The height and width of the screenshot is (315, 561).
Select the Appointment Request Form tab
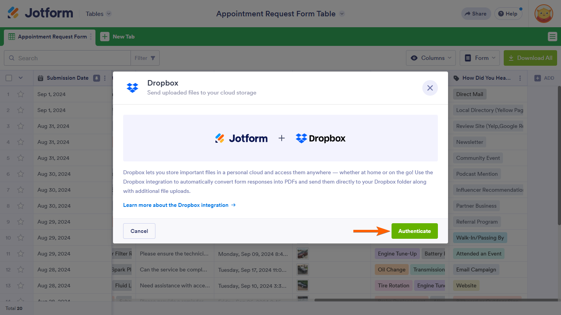click(x=49, y=37)
